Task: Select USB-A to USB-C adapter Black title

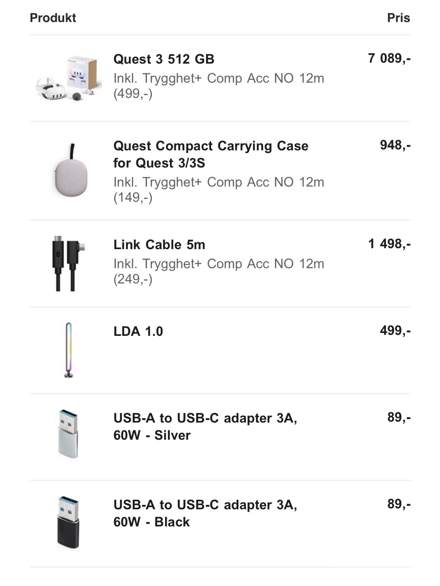Action: click(x=205, y=513)
